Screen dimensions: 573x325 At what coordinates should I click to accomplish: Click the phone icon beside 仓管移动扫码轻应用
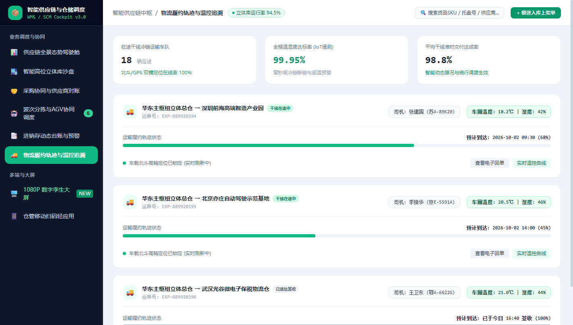(14, 216)
